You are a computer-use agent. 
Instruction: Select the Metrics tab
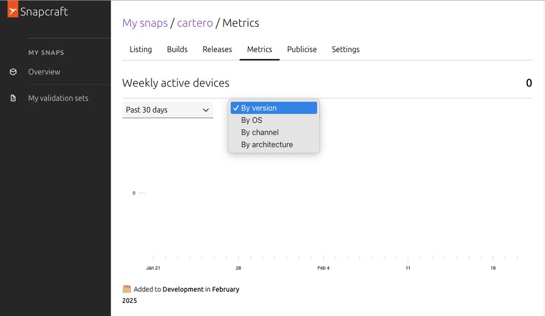tap(259, 49)
